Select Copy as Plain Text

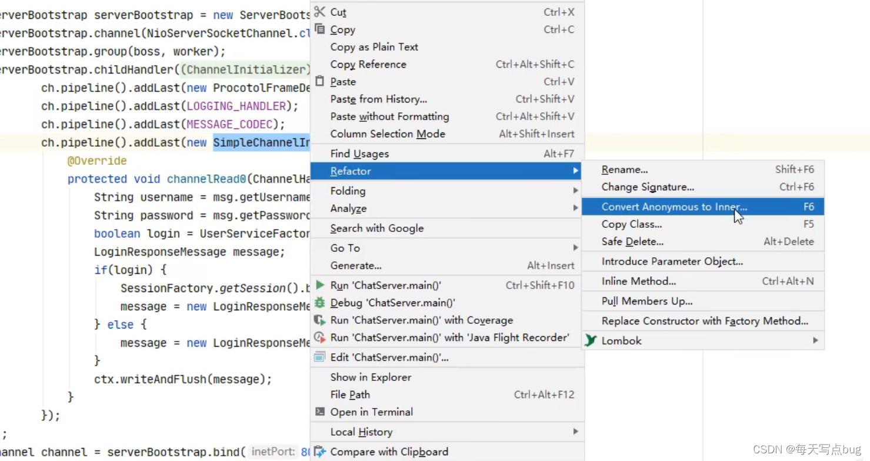(447, 47)
